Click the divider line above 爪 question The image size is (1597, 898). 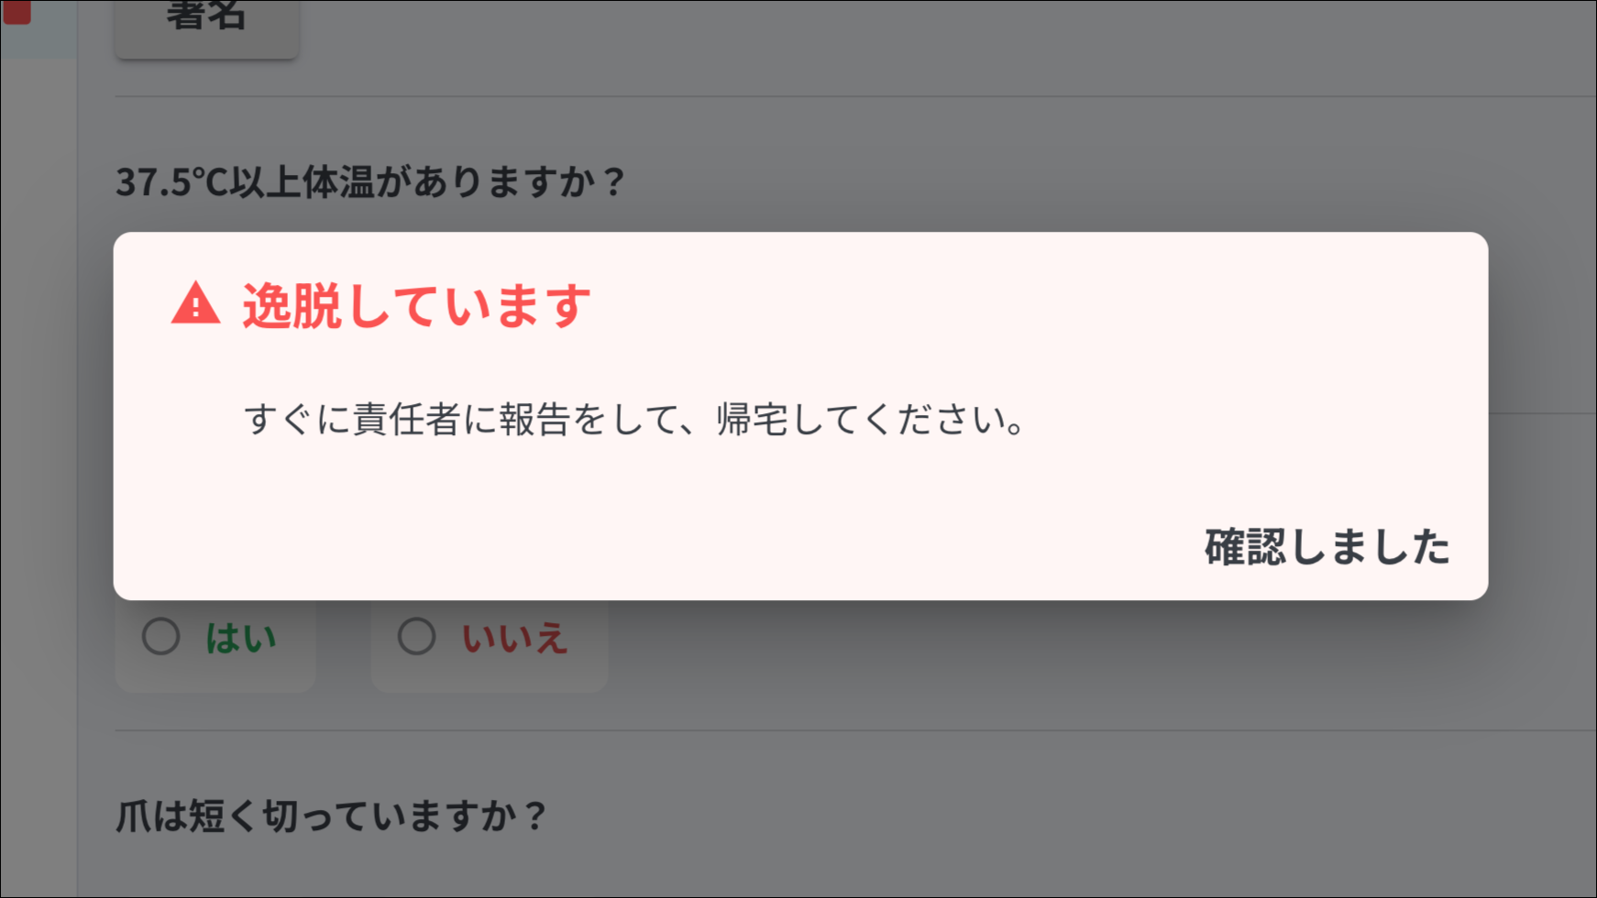click(x=855, y=730)
